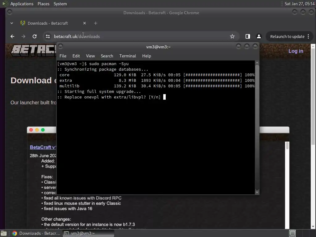316x237 pixels.
Task: Reload the Betacraft downloads page
Action: (x=35, y=36)
